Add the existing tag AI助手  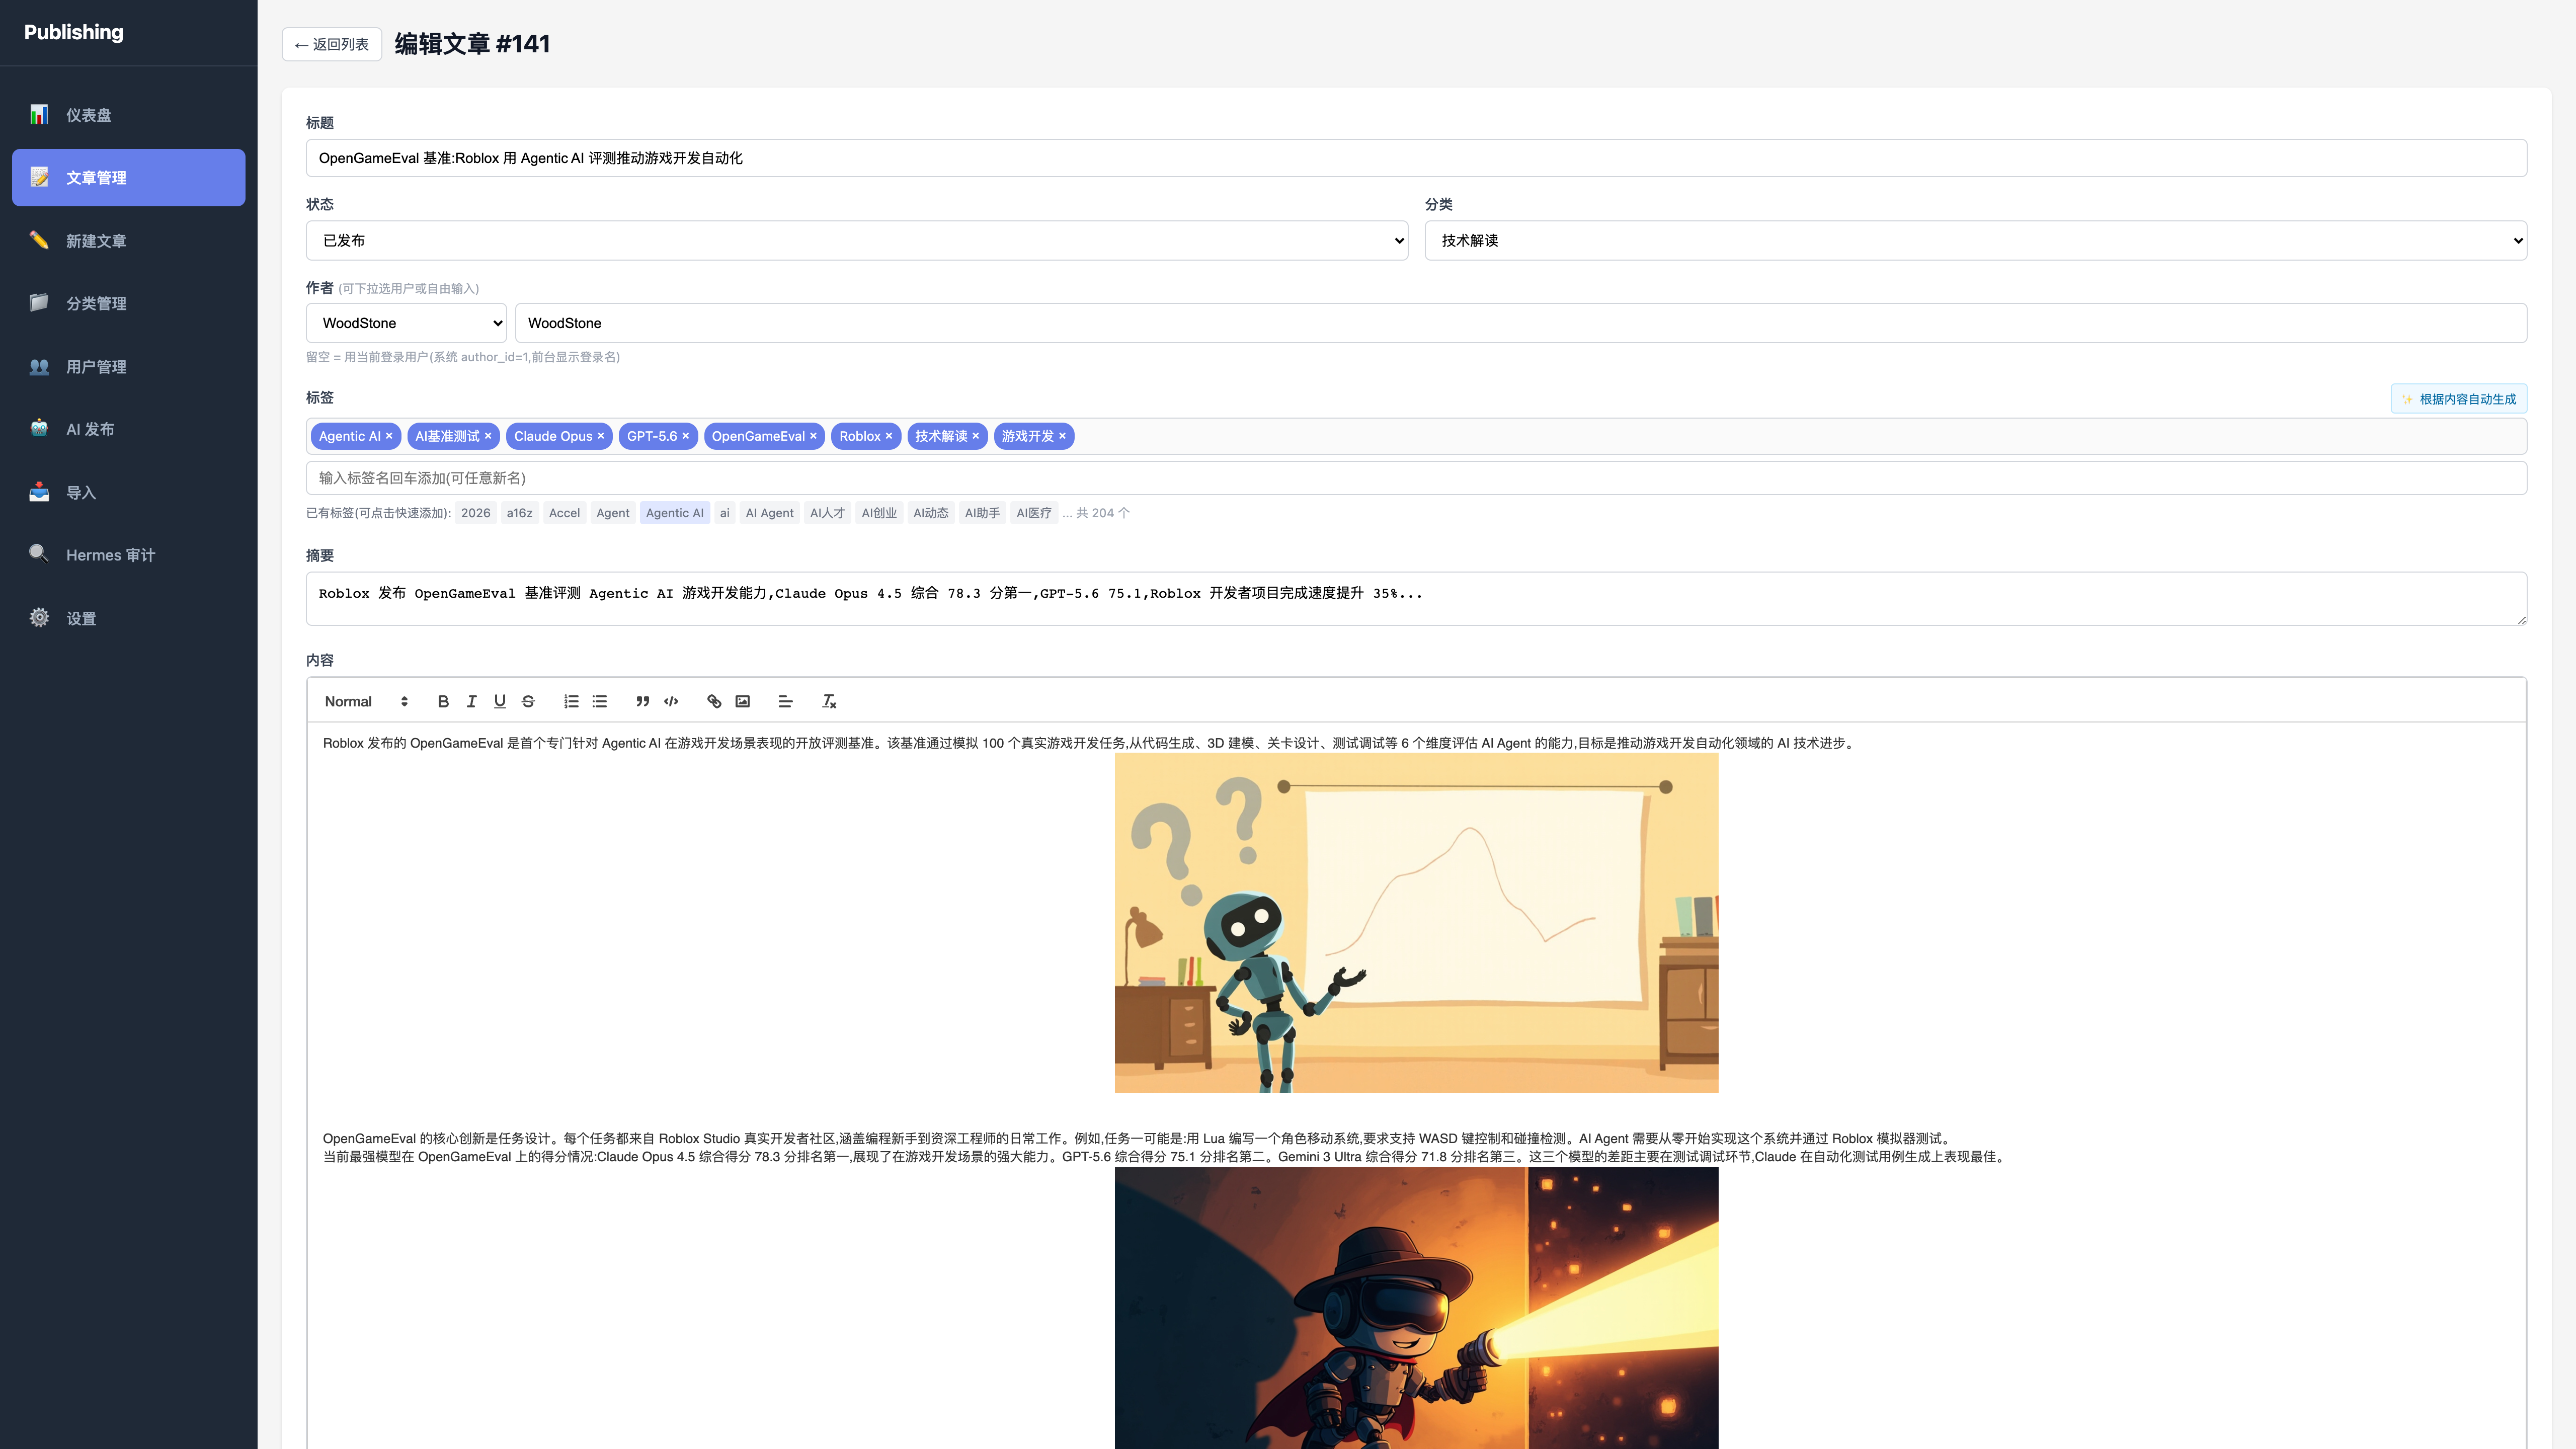pyautogui.click(x=983, y=513)
